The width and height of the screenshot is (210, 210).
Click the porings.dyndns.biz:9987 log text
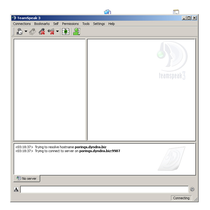point(100,151)
